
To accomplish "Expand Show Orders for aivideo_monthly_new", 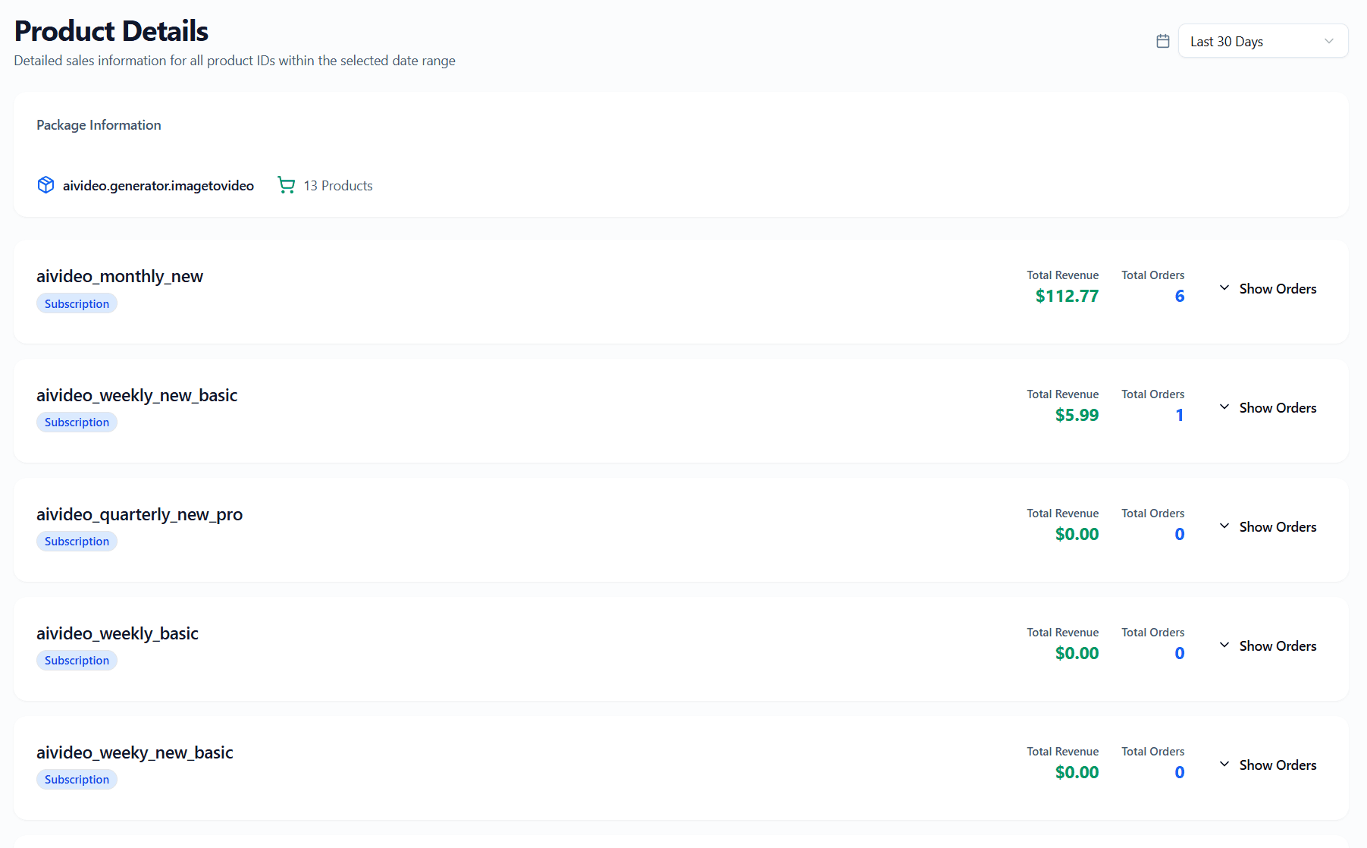I will (1268, 289).
